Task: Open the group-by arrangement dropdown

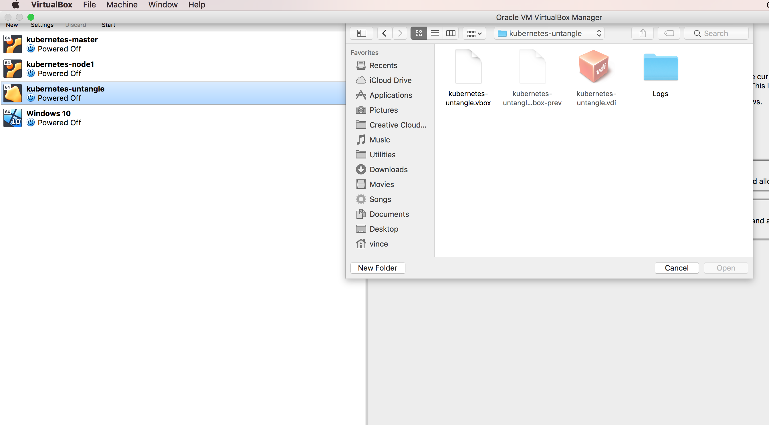Action: pyautogui.click(x=474, y=33)
